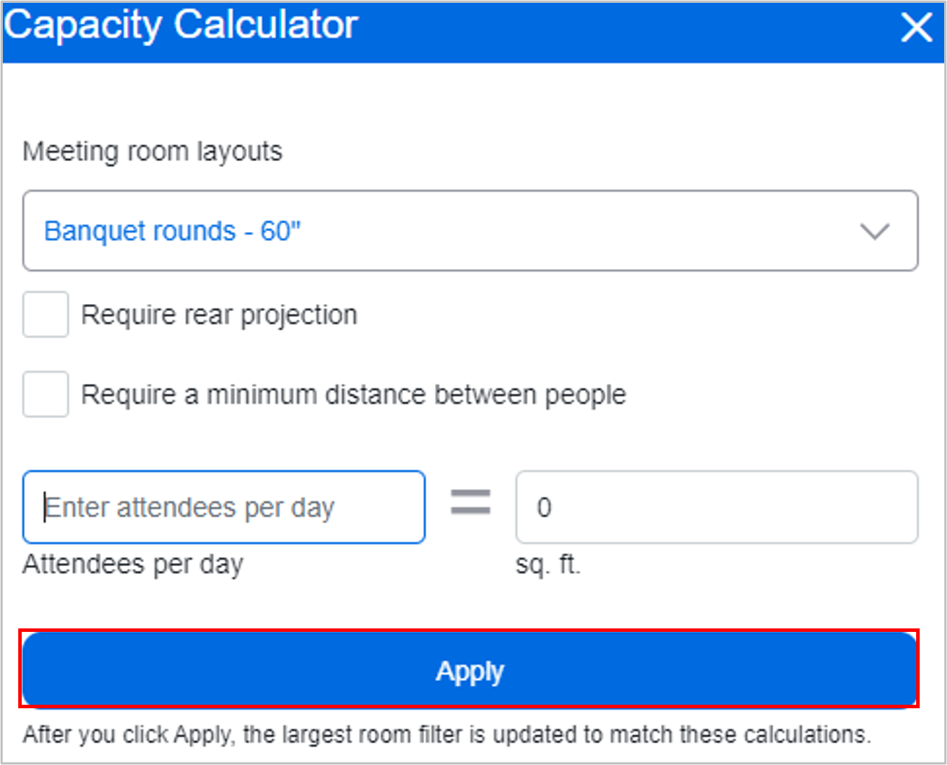Screen dimensions: 947x765
Task: Click the Require rear projection label text
Action: click(219, 315)
